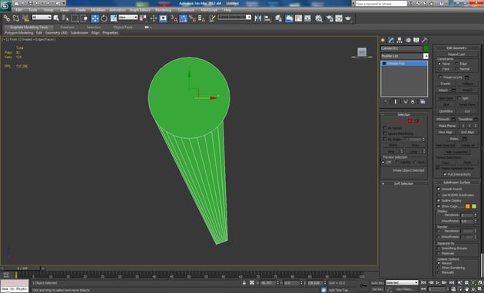
Task: Click the green object color swatch
Action: pos(426,48)
